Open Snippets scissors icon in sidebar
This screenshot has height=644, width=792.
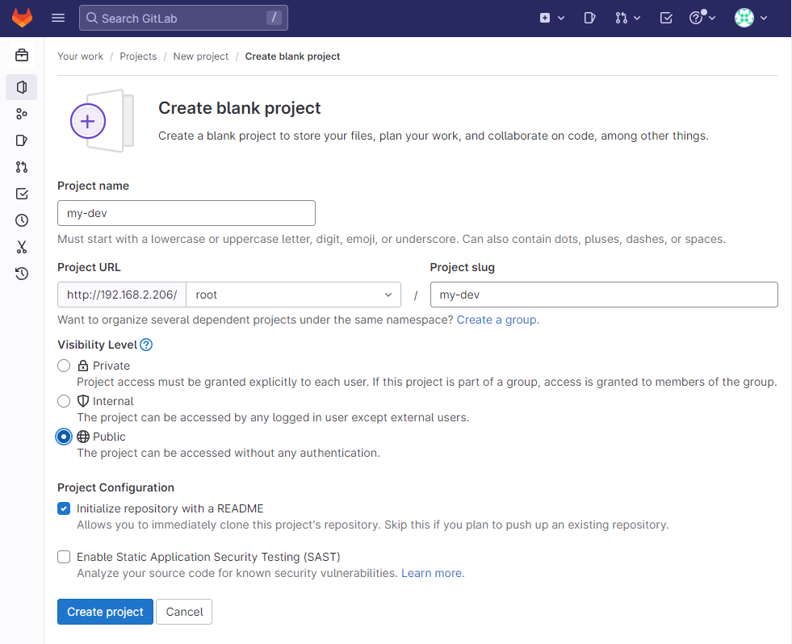[22, 247]
